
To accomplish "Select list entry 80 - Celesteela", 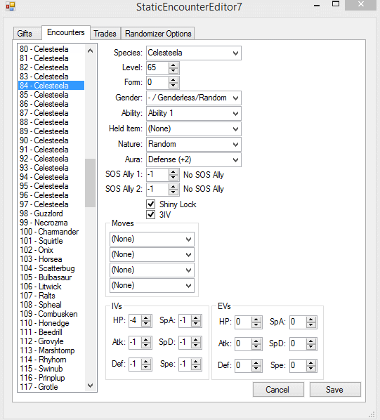I will click(x=51, y=49).
